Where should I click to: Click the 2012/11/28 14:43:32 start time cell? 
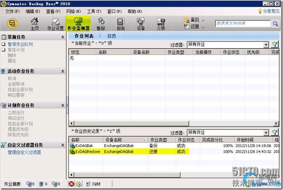[x=253, y=152]
